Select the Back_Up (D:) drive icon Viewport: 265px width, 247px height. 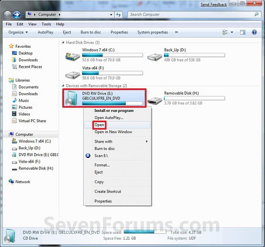(x=154, y=57)
